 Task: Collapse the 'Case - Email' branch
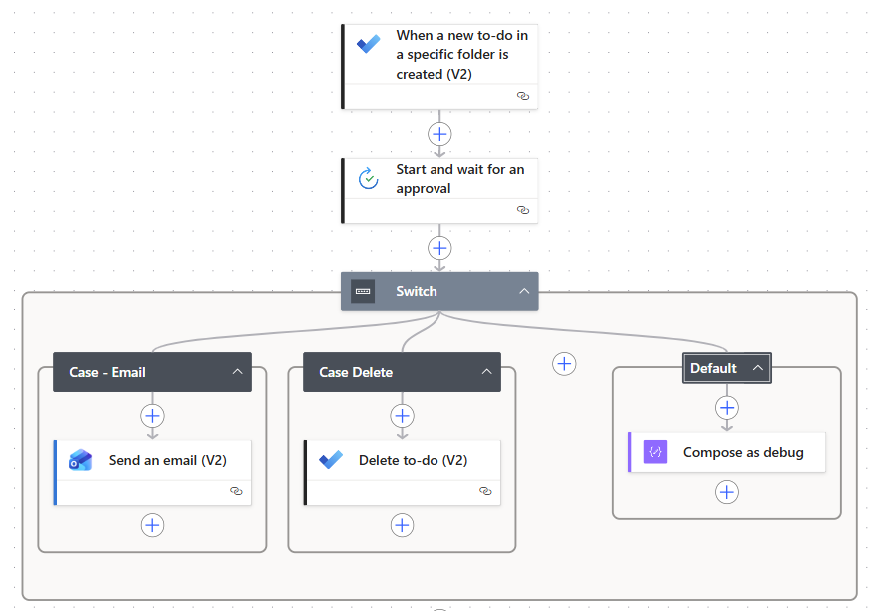click(x=237, y=372)
